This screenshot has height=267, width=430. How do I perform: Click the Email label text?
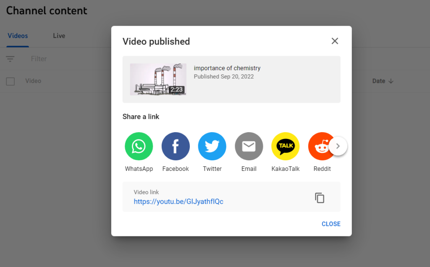pyautogui.click(x=249, y=169)
